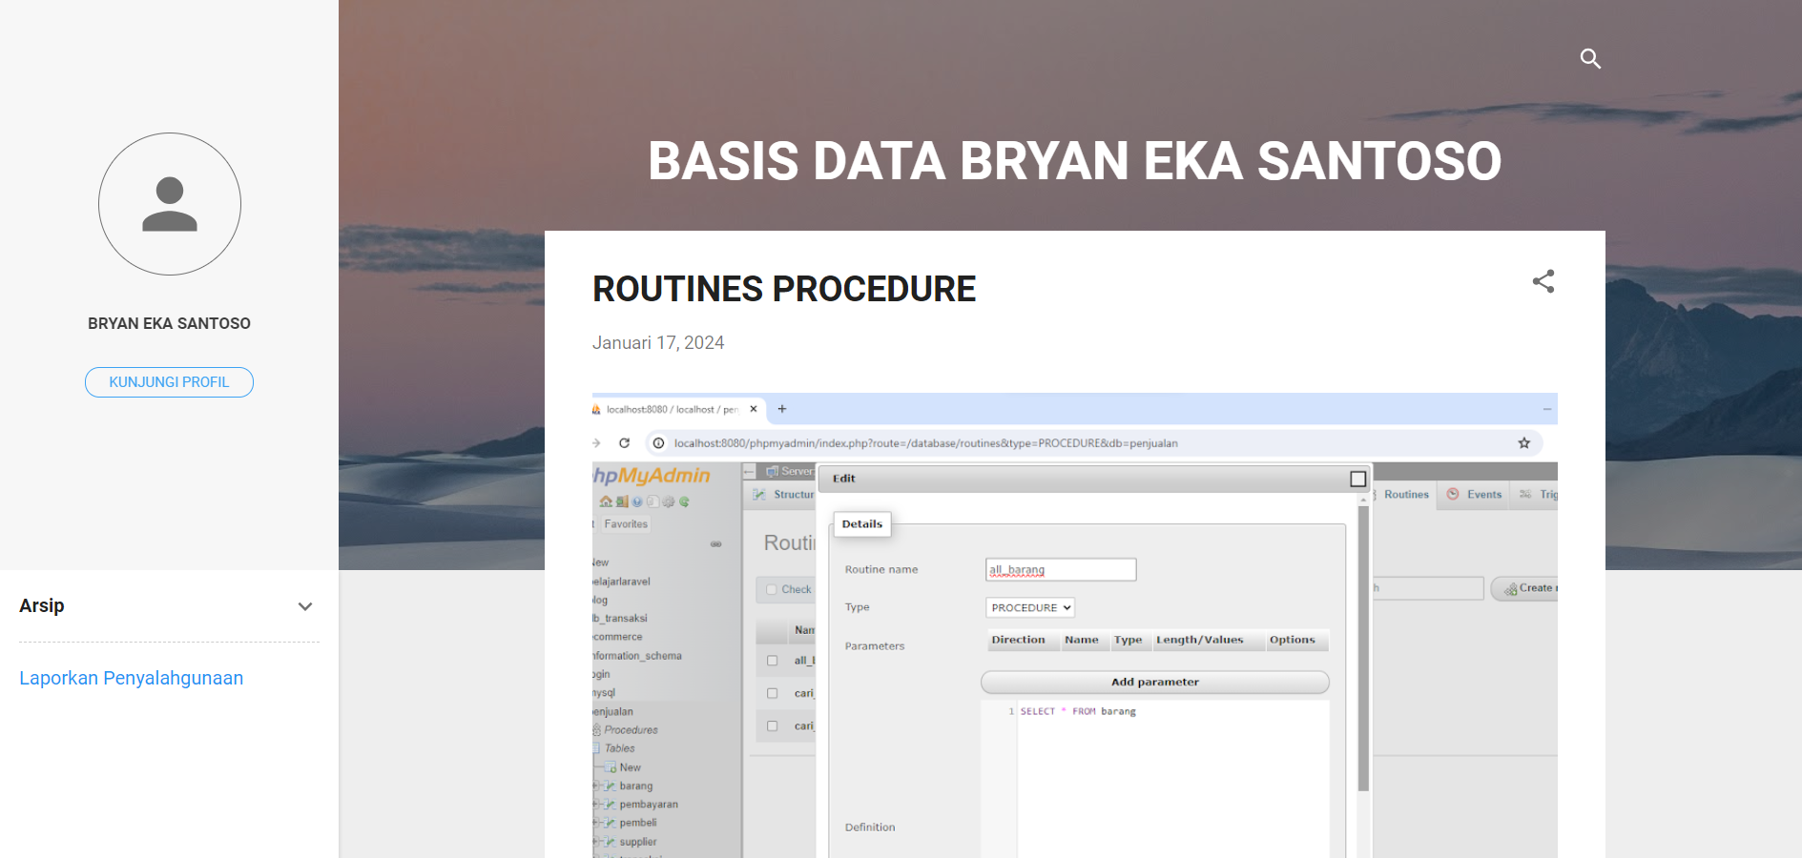Click the phpMyAdmin home icon
The height and width of the screenshot is (858, 1802).
606,501
